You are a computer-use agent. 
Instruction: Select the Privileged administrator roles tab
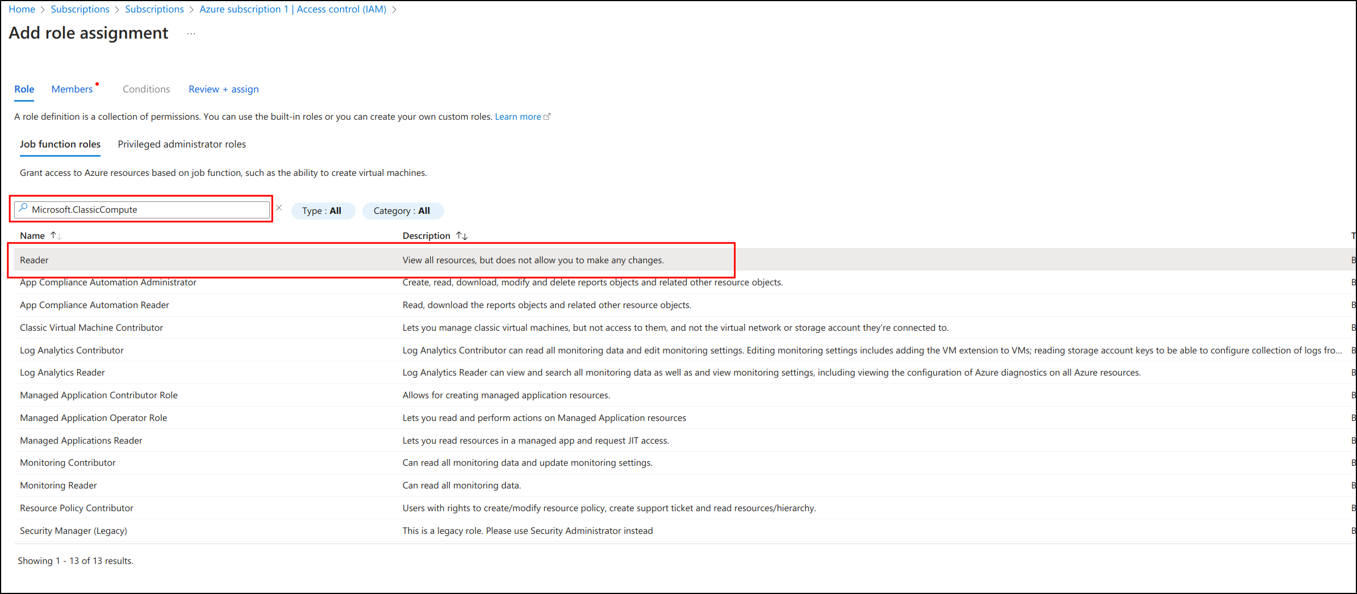pos(182,144)
